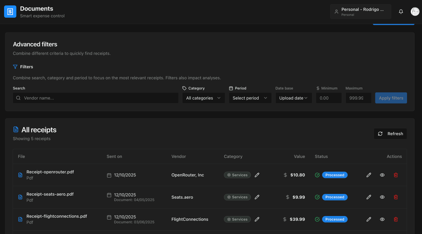Apply the advanced filters
Screen dimensions: 422x234
tap(391, 98)
